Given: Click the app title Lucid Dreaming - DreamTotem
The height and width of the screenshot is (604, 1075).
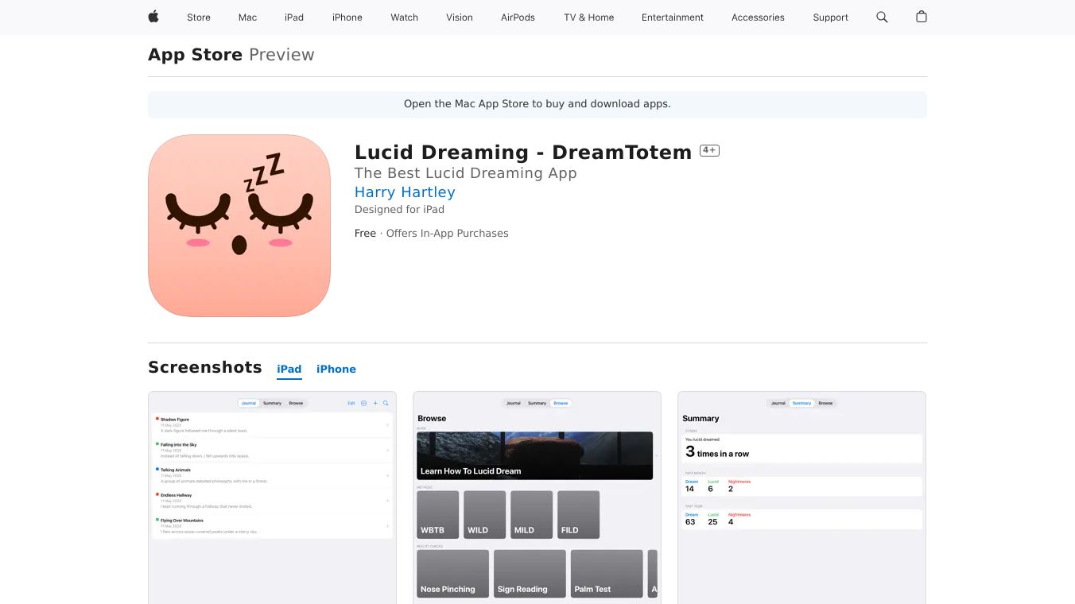Looking at the screenshot, I should pyautogui.click(x=523, y=152).
